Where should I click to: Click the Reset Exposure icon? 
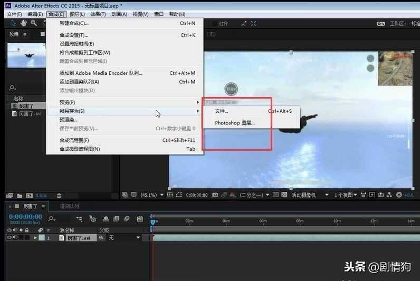click(399, 195)
